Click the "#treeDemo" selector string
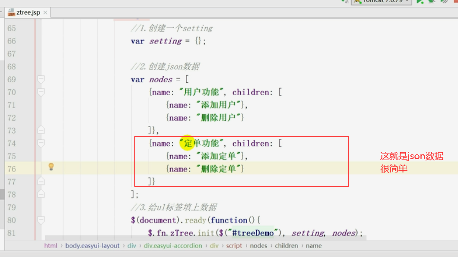Viewport: 458px width, 257px height. tap(253, 233)
